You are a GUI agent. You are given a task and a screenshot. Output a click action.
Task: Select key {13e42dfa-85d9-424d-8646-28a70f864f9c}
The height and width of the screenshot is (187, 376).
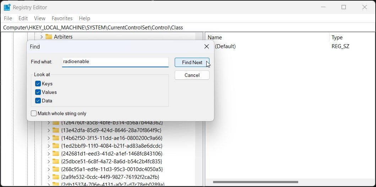click(x=111, y=130)
